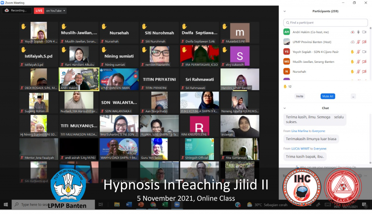Click the cloud Recording indicator icon
This screenshot has width=372, height=214.
point(7,11)
